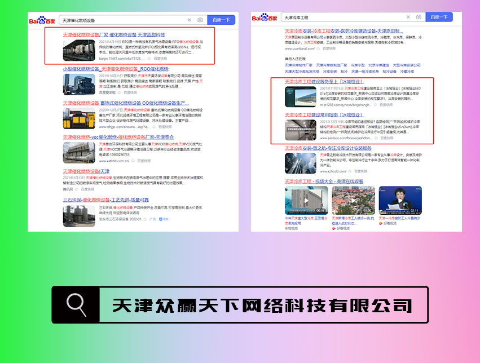Click 百度一下 button next to 天津冷库工程
Screen dimensions: 480x363
click(x=439, y=17)
